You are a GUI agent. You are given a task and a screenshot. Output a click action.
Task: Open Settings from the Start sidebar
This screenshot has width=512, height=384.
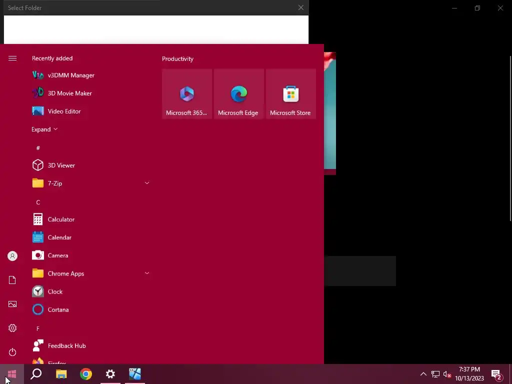coord(12,328)
